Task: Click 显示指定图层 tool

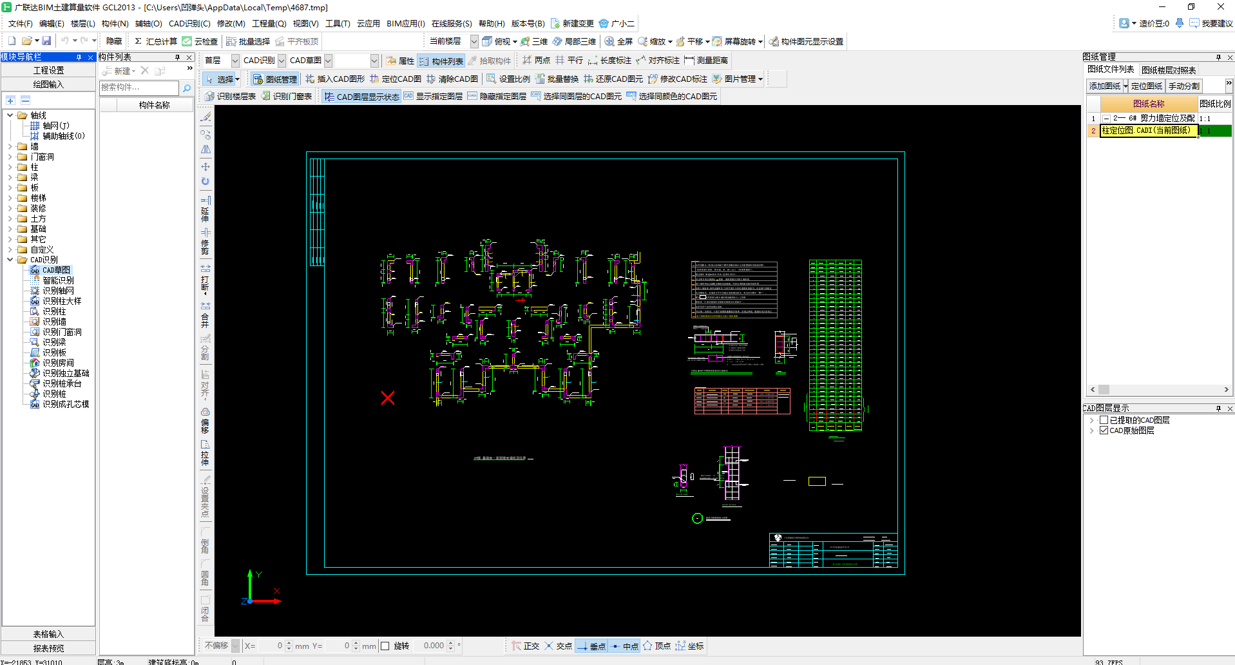Action: pos(433,97)
